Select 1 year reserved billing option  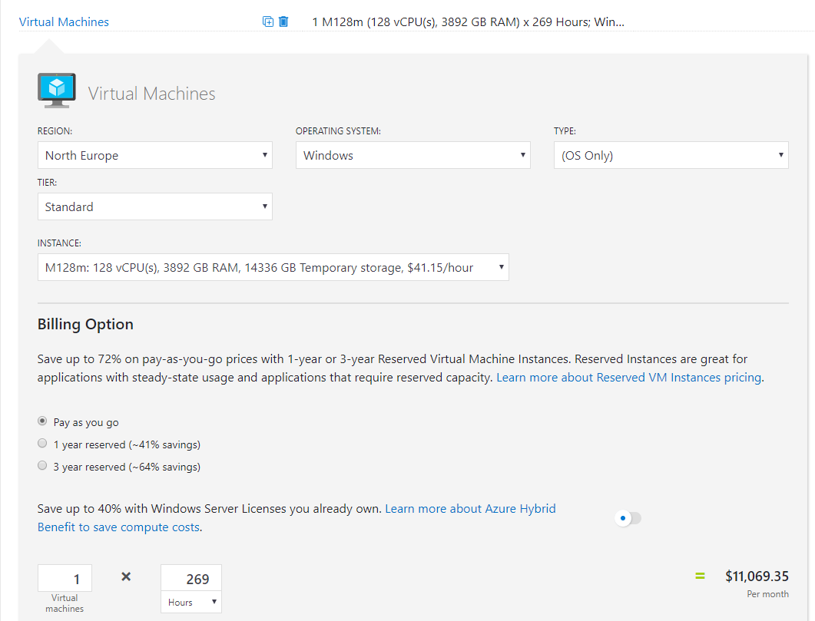point(42,444)
